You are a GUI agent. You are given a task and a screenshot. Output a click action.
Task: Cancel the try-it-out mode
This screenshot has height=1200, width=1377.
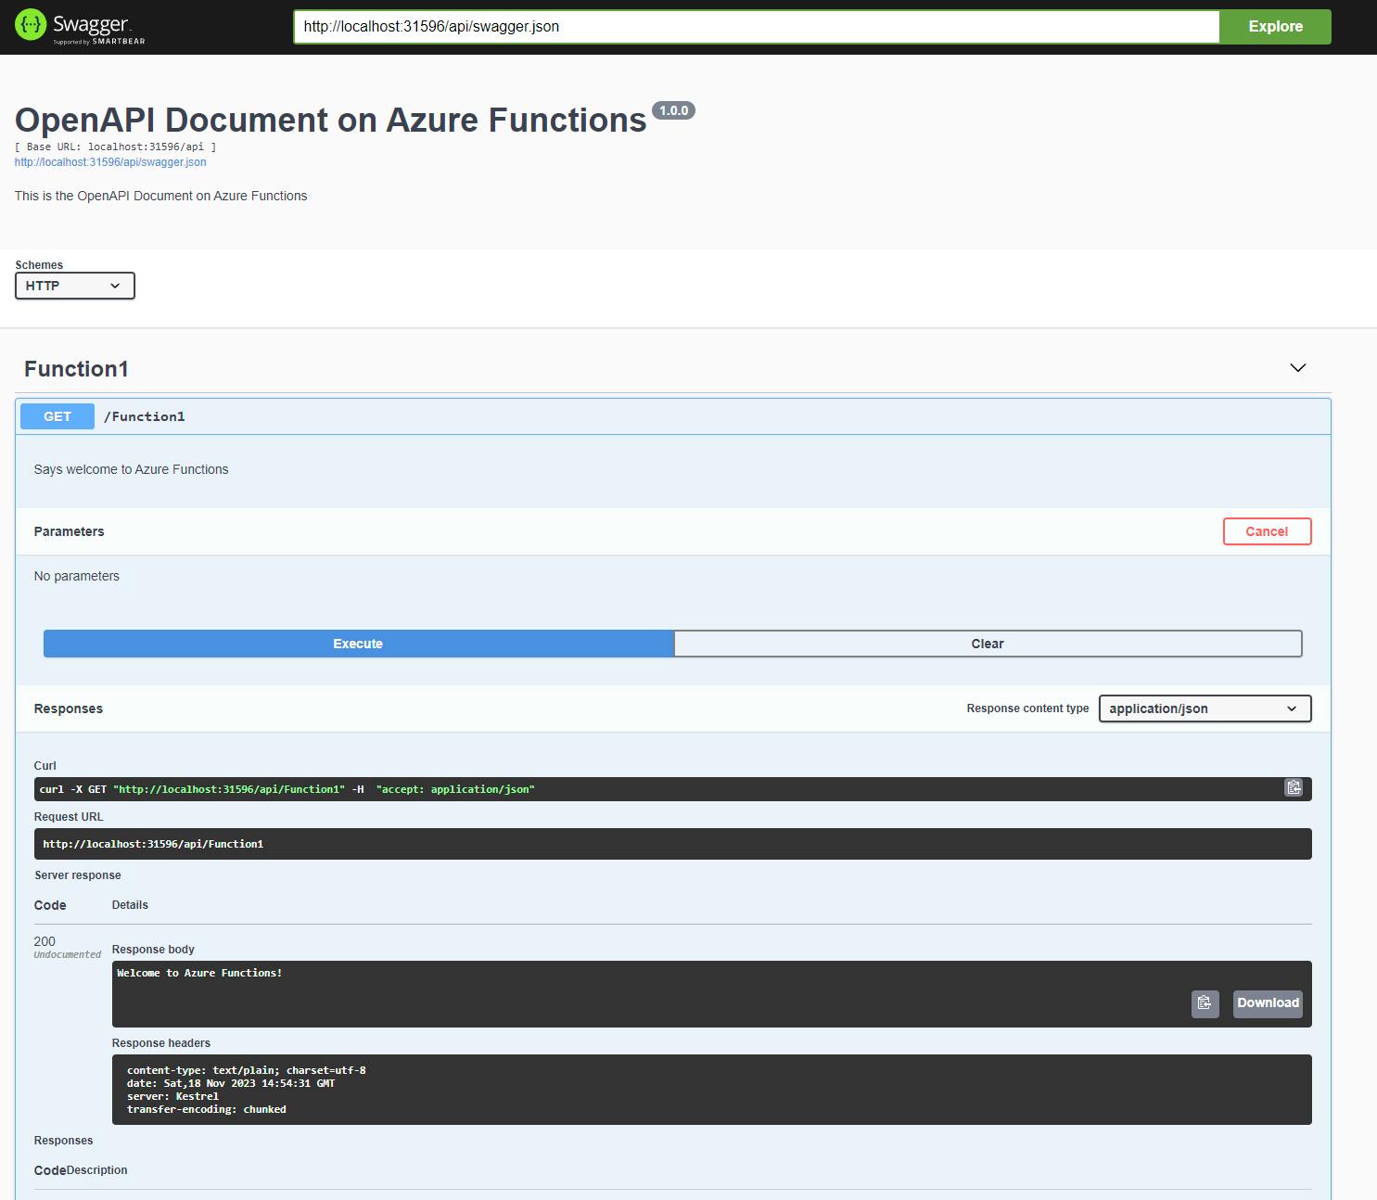1267,531
